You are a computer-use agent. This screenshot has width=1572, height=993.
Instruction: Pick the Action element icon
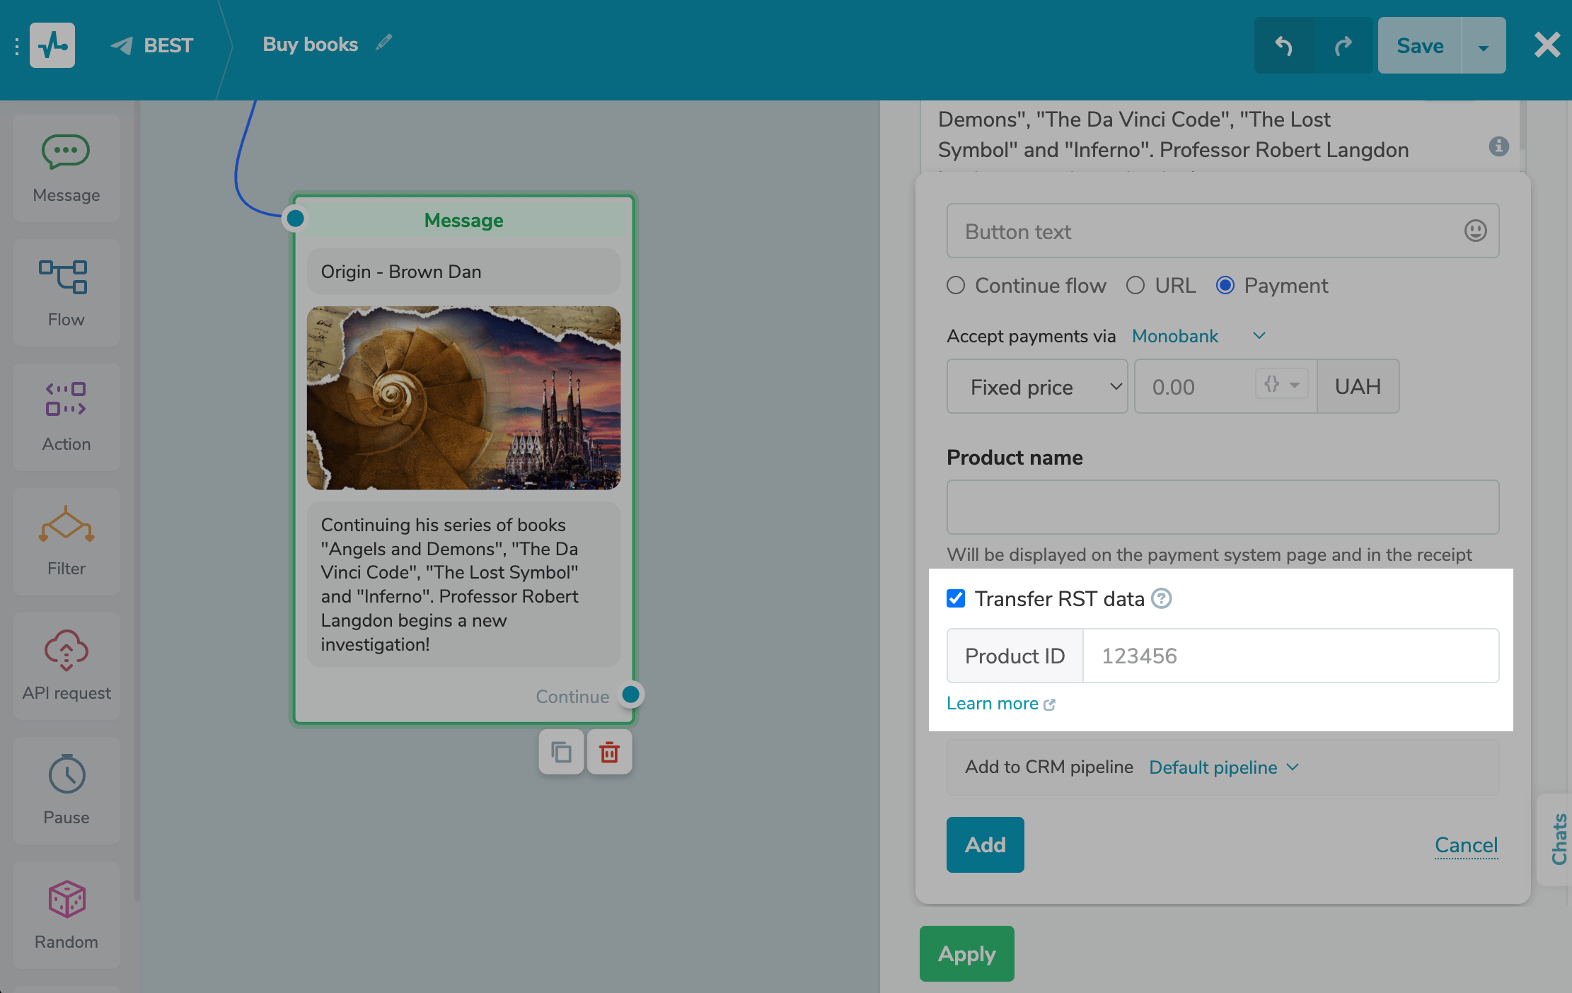coord(66,400)
